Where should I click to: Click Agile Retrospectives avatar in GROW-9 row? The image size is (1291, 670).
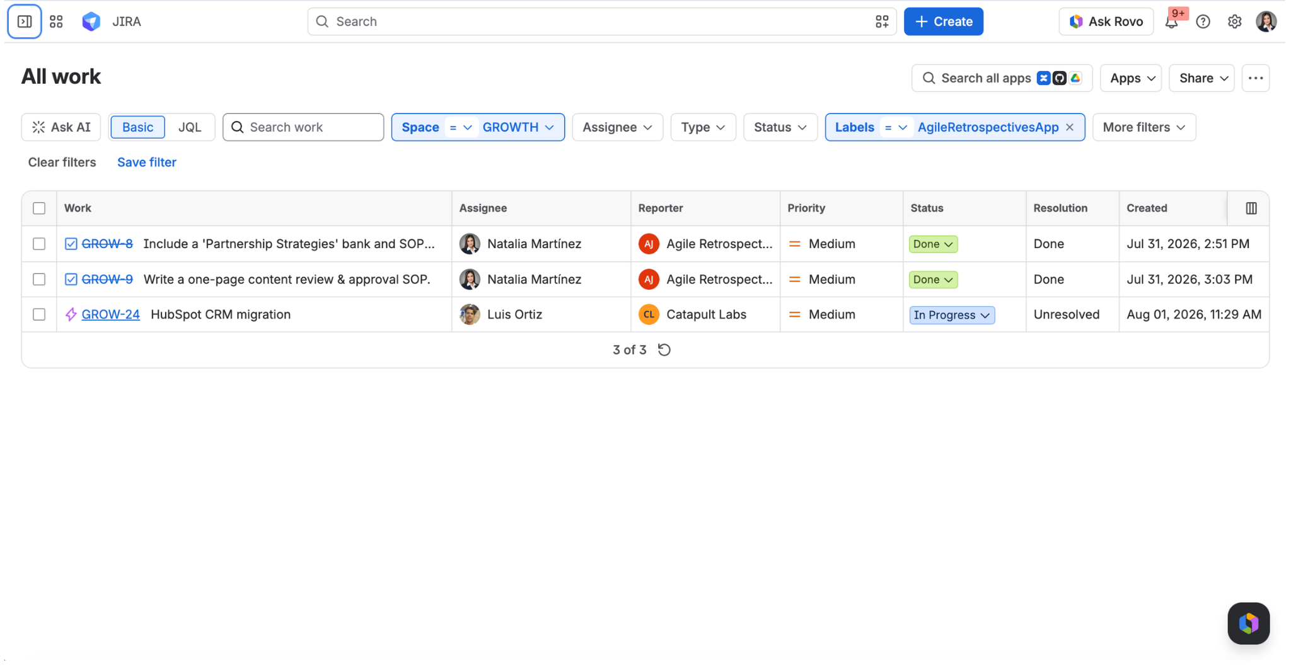tap(649, 279)
